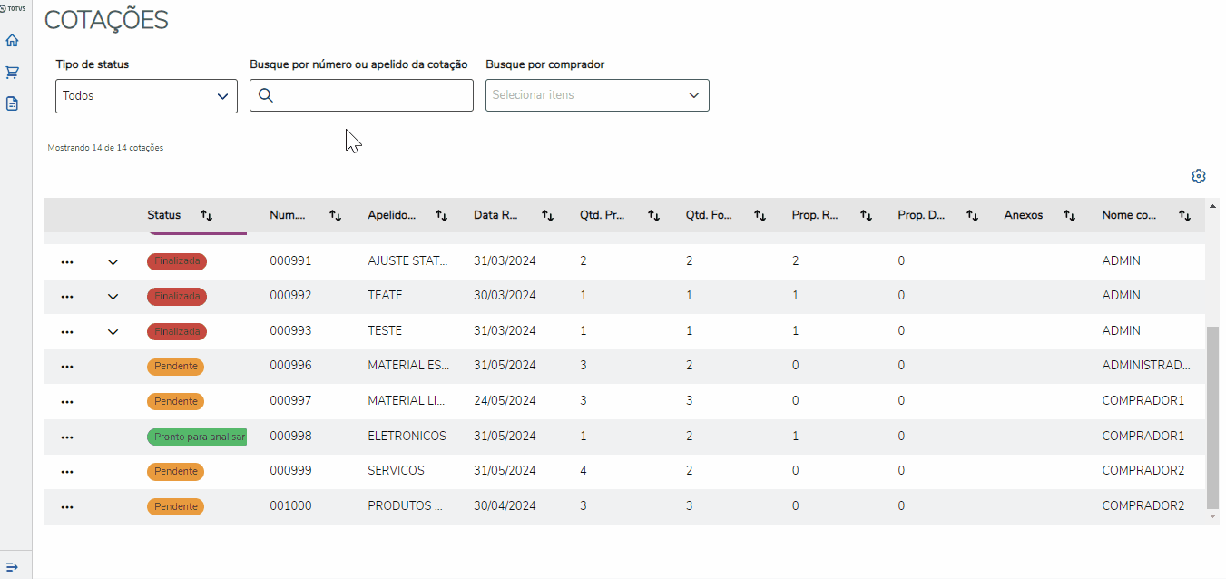The width and height of the screenshot is (1226, 579).
Task: Open the document icon in the sidebar
Action: (x=12, y=103)
